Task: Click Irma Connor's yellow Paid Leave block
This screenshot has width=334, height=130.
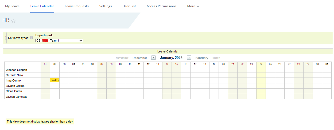Action: coord(55,80)
